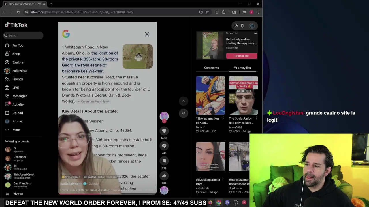The height and width of the screenshot is (207, 369).
Task: Click the globe icon in floating toolbar
Action: 252,26
